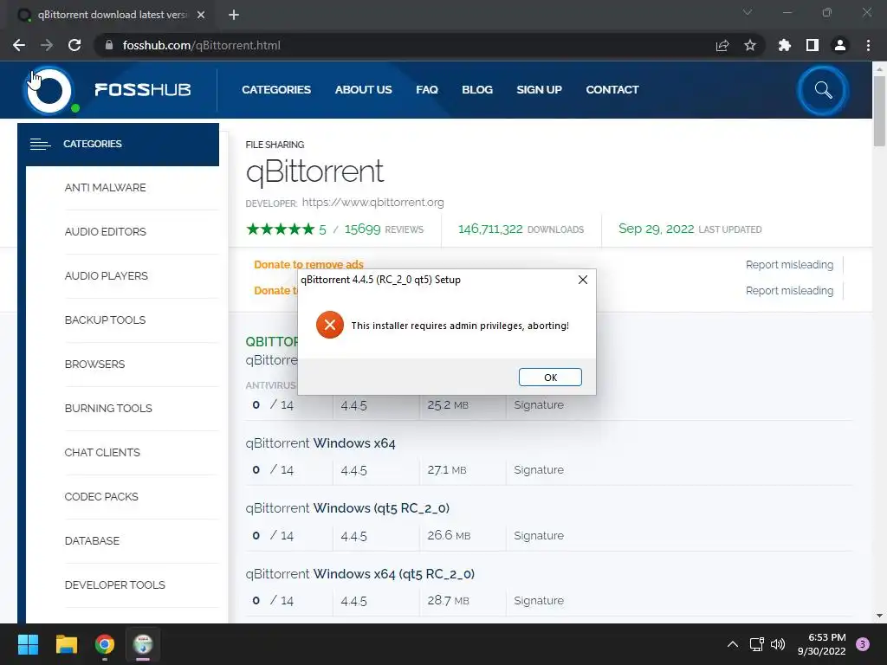Click OK in the Setup error dialog
The image size is (887, 665).
(550, 378)
